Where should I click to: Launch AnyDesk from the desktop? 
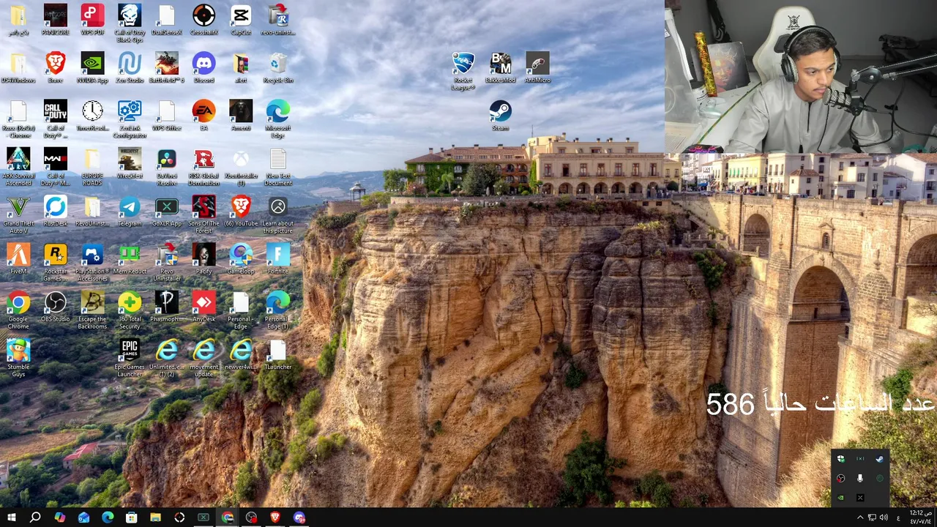tap(204, 306)
